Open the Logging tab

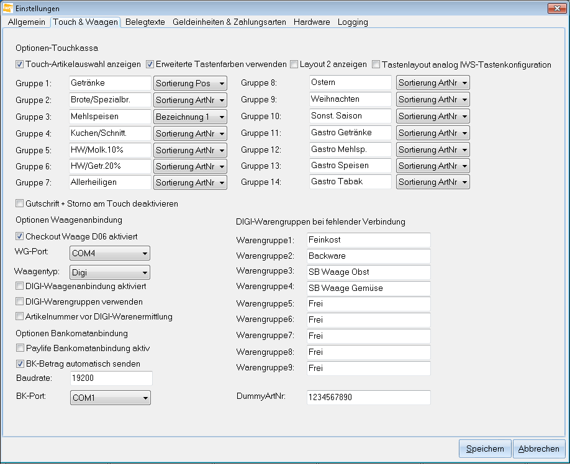point(353,22)
